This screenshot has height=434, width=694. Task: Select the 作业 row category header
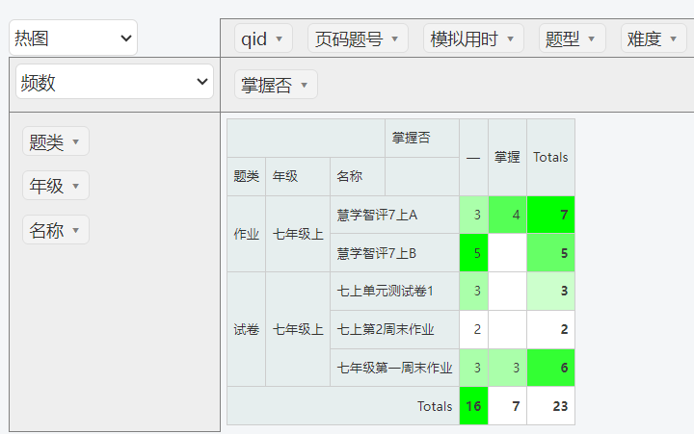246,234
